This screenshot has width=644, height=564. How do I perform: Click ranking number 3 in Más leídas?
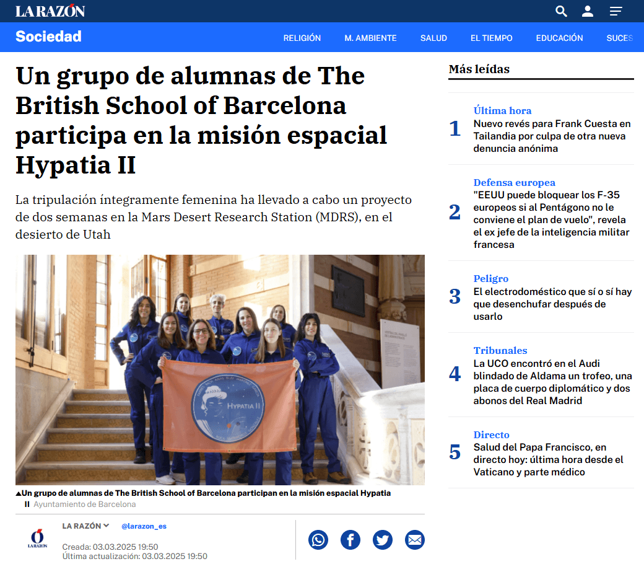point(455,296)
